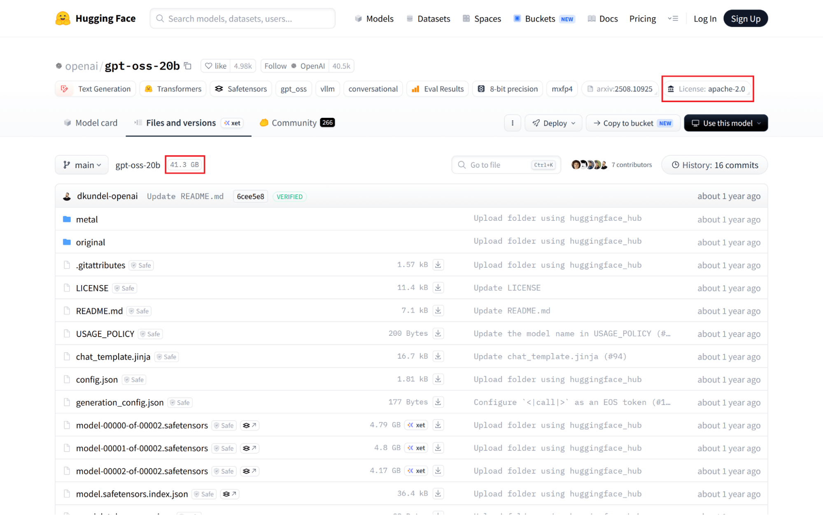This screenshot has width=823, height=515.
Task: Click dkundel-openai's avatar
Action: click(67, 197)
